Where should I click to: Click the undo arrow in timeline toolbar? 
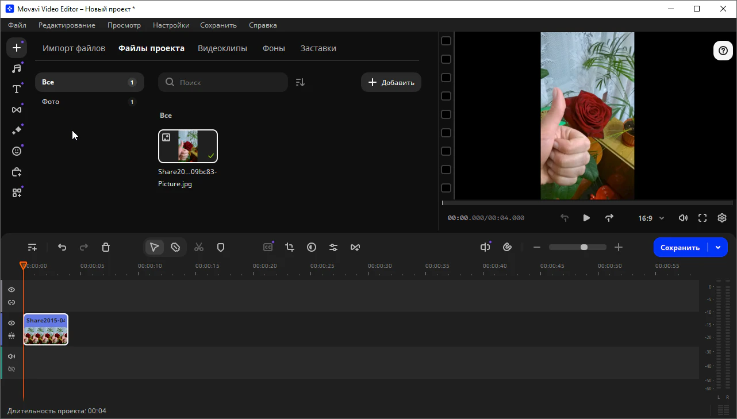62,247
